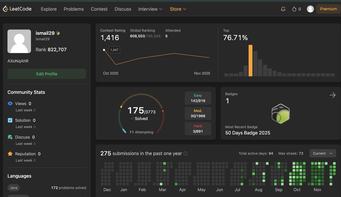Expand the Store dropdown menu
Screen dimensions: 341x197
click(x=178, y=9)
